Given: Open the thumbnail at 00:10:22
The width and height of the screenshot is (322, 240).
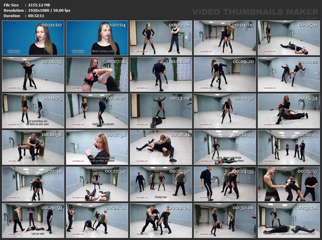Looking at the screenshot, I should pos(289,74).
